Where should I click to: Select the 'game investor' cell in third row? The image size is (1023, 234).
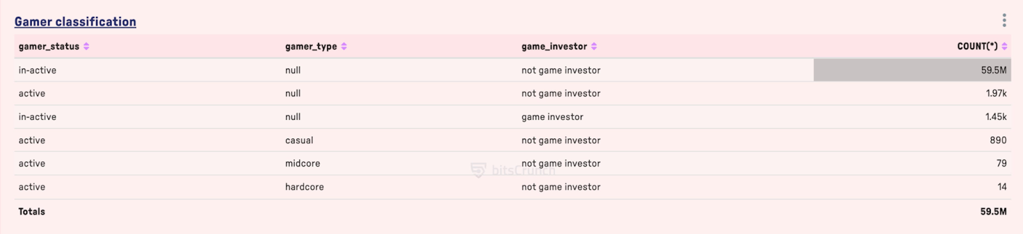click(552, 117)
